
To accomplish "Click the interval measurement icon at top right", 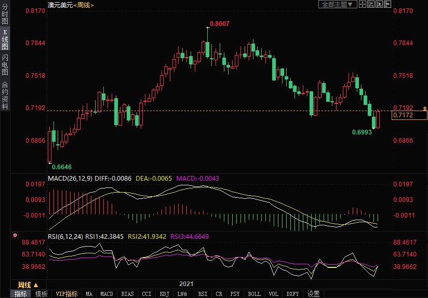I will point(370,4).
